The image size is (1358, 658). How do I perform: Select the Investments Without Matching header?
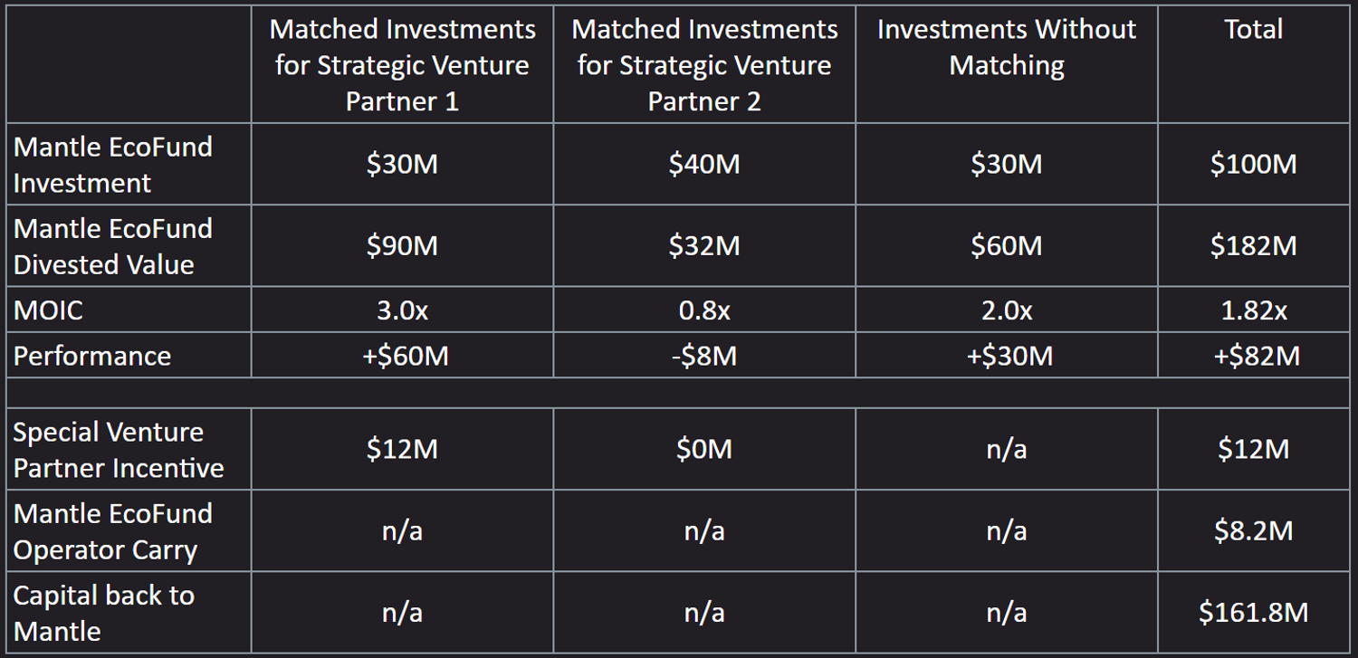coord(1006,47)
